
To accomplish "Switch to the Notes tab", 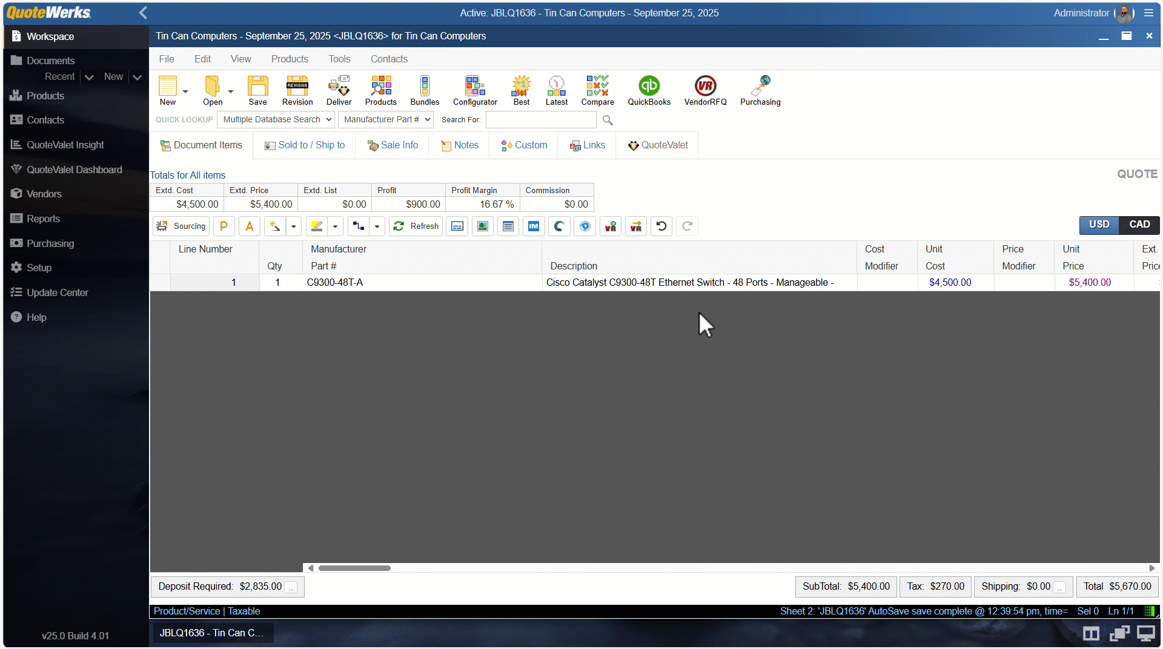I will 460,145.
